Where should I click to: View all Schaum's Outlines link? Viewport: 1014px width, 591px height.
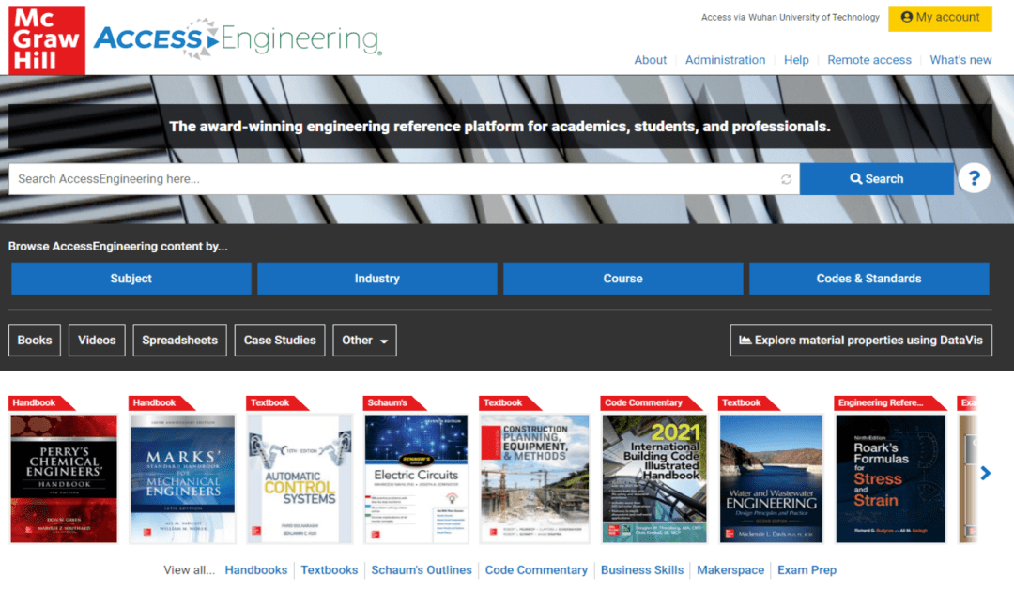coord(422,570)
